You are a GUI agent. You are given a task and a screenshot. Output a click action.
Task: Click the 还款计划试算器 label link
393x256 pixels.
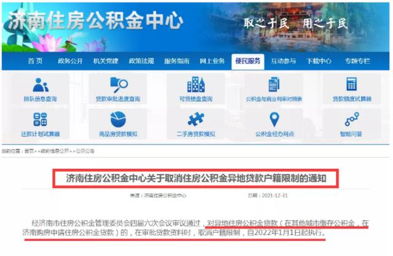[x=41, y=134]
